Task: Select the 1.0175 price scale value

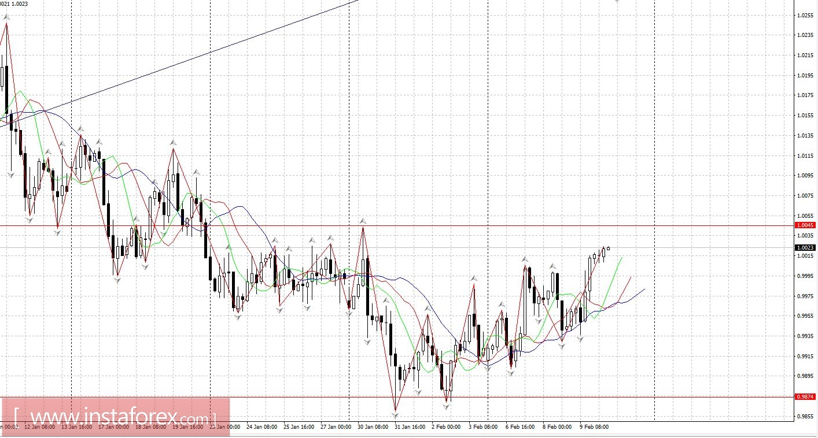Action: (805, 95)
